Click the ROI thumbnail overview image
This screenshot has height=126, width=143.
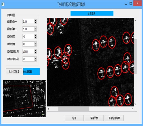click(24, 99)
